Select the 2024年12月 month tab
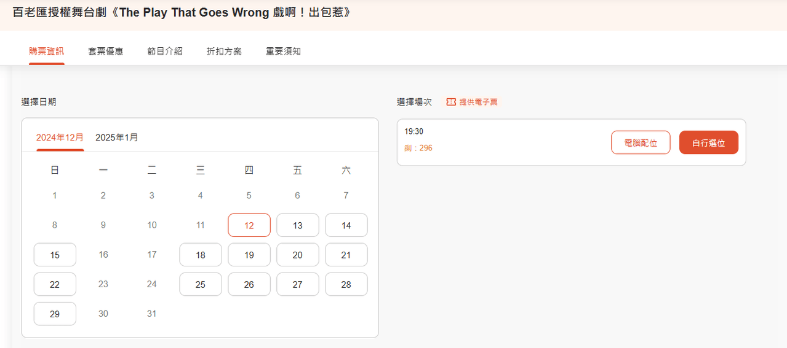The height and width of the screenshot is (348, 787). [60, 137]
